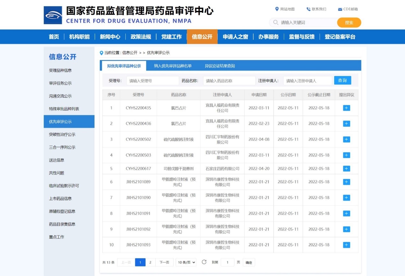The image size is (405, 276).
Task: Open 上市药品信息 in the sidebar
Action: (69, 198)
